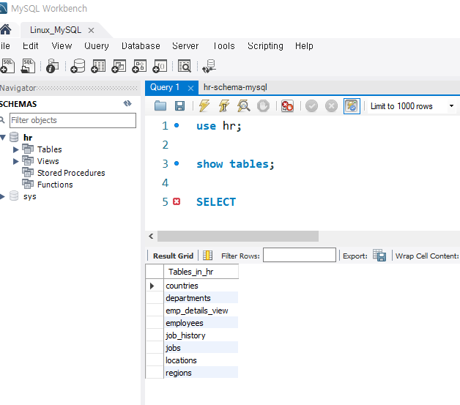Image resolution: width=460 pixels, height=405 pixels.
Task: Export recordset to an external file
Action: (379, 256)
